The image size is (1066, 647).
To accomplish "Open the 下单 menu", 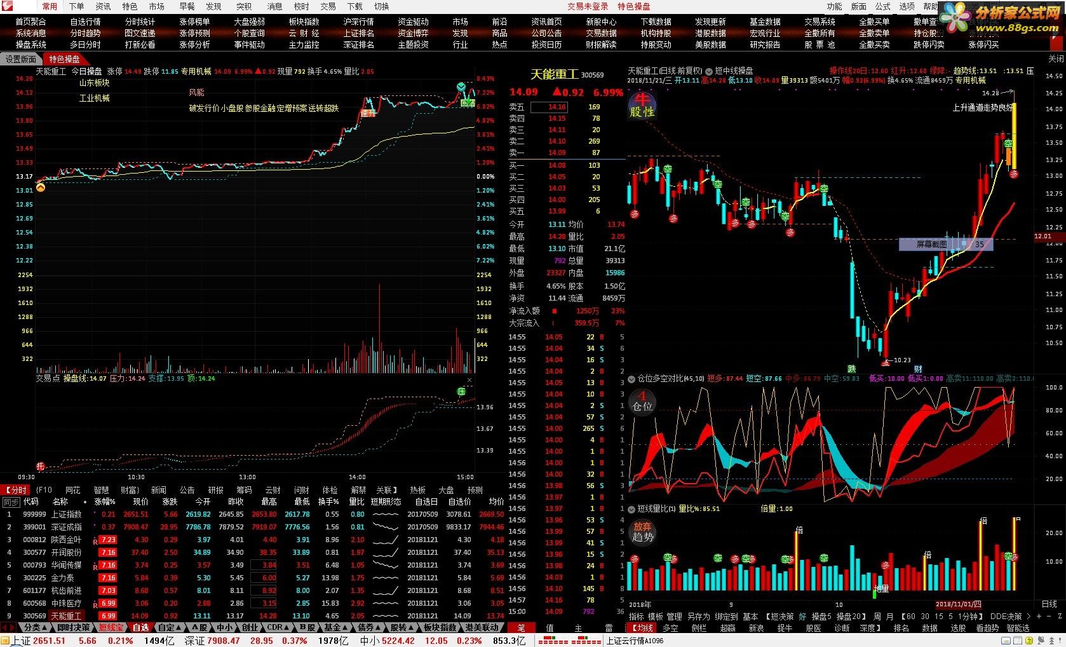I will [x=76, y=6].
